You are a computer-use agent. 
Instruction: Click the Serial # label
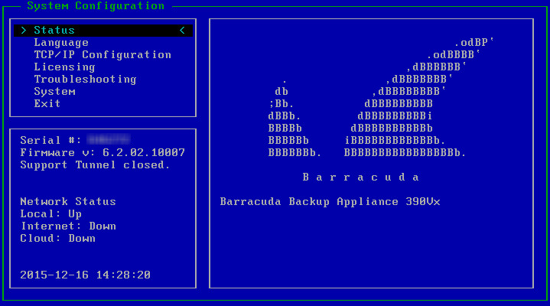click(50, 140)
